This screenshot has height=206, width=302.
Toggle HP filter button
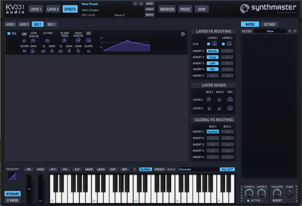tap(24, 34)
